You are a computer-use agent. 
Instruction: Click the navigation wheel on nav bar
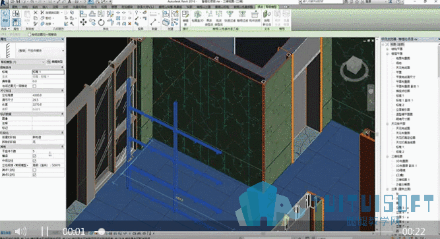click(371, 92)
